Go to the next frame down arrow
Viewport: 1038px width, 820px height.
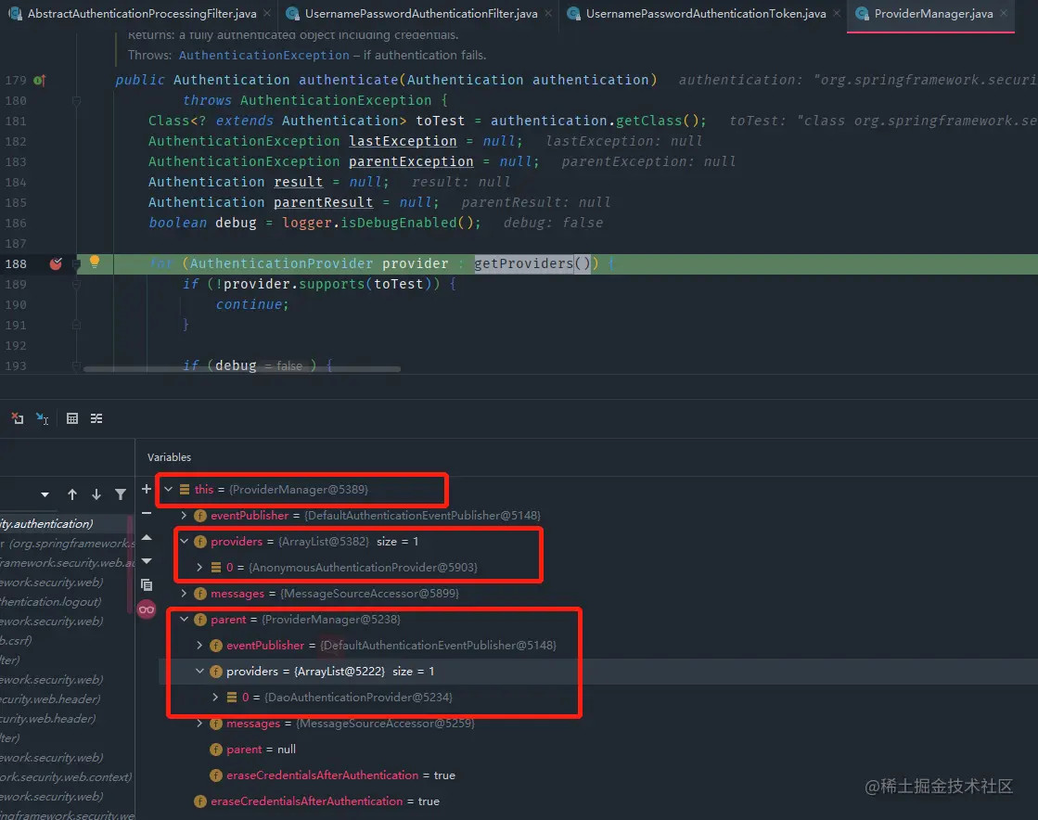pos(96,494)
